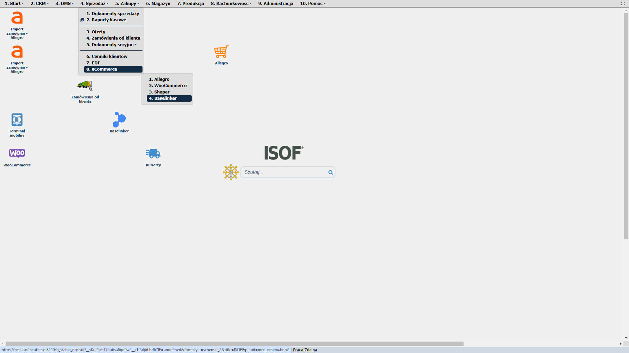Open the top Import zamówień - Allegro icon
The width and height of the screenshot is (629, 353).
pyautogui.click(x=17, y=18)
